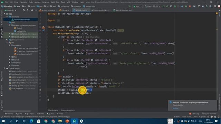Open the Terminal tool window
Viewport: 221px width, 124px height.
pyautogui.click(x=9, y=114)
